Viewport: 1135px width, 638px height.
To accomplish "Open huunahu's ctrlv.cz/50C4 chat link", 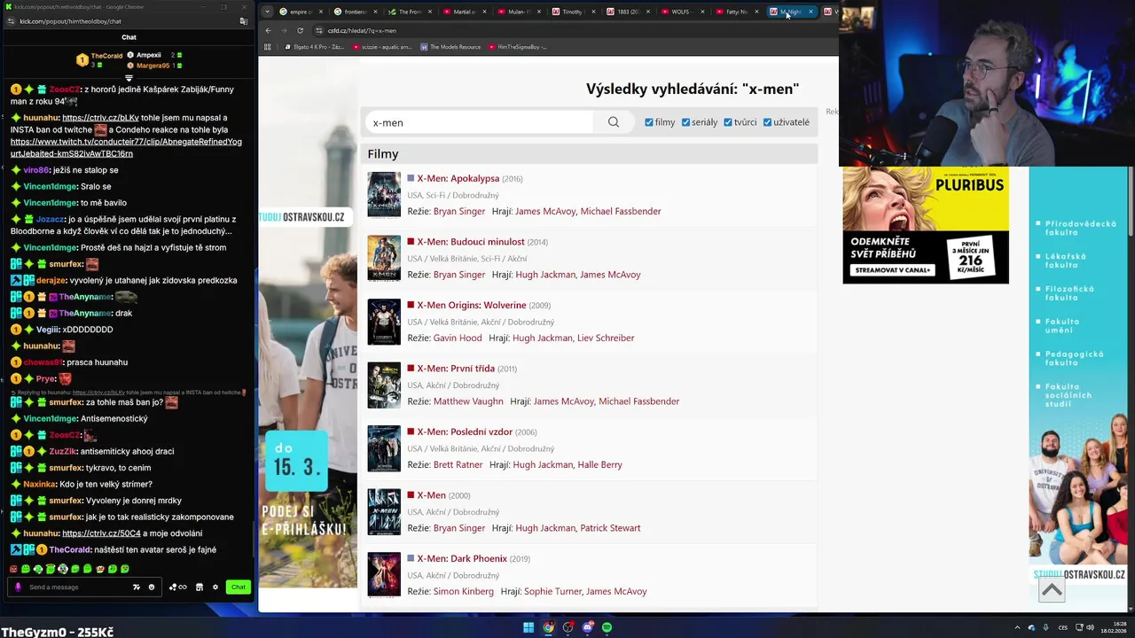I will click(x=101, y=533).
